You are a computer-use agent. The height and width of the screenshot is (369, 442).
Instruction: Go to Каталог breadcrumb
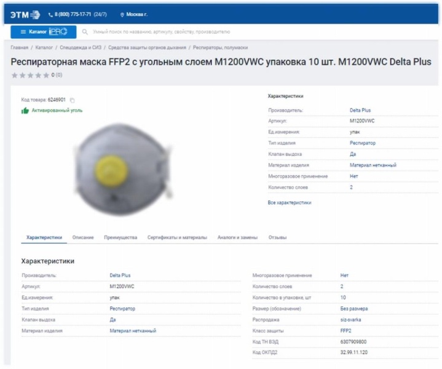(x=44, y=47)
